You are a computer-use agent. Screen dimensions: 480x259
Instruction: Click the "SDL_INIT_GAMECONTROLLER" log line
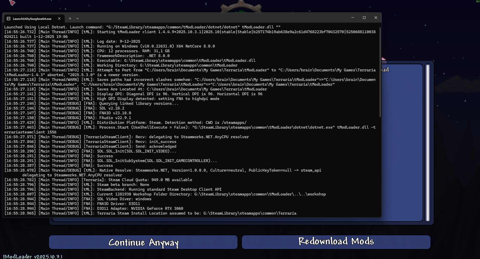[x=111, y=161]
